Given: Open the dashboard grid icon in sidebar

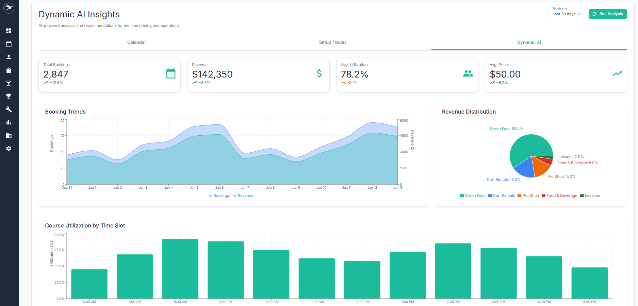Looking at the screenshot, I should tap(9, 31).
